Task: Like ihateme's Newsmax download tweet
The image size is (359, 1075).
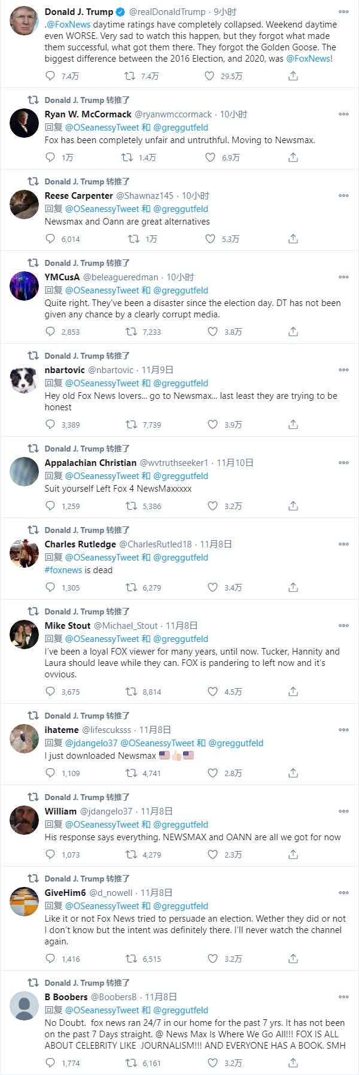Action: (212, 773)
